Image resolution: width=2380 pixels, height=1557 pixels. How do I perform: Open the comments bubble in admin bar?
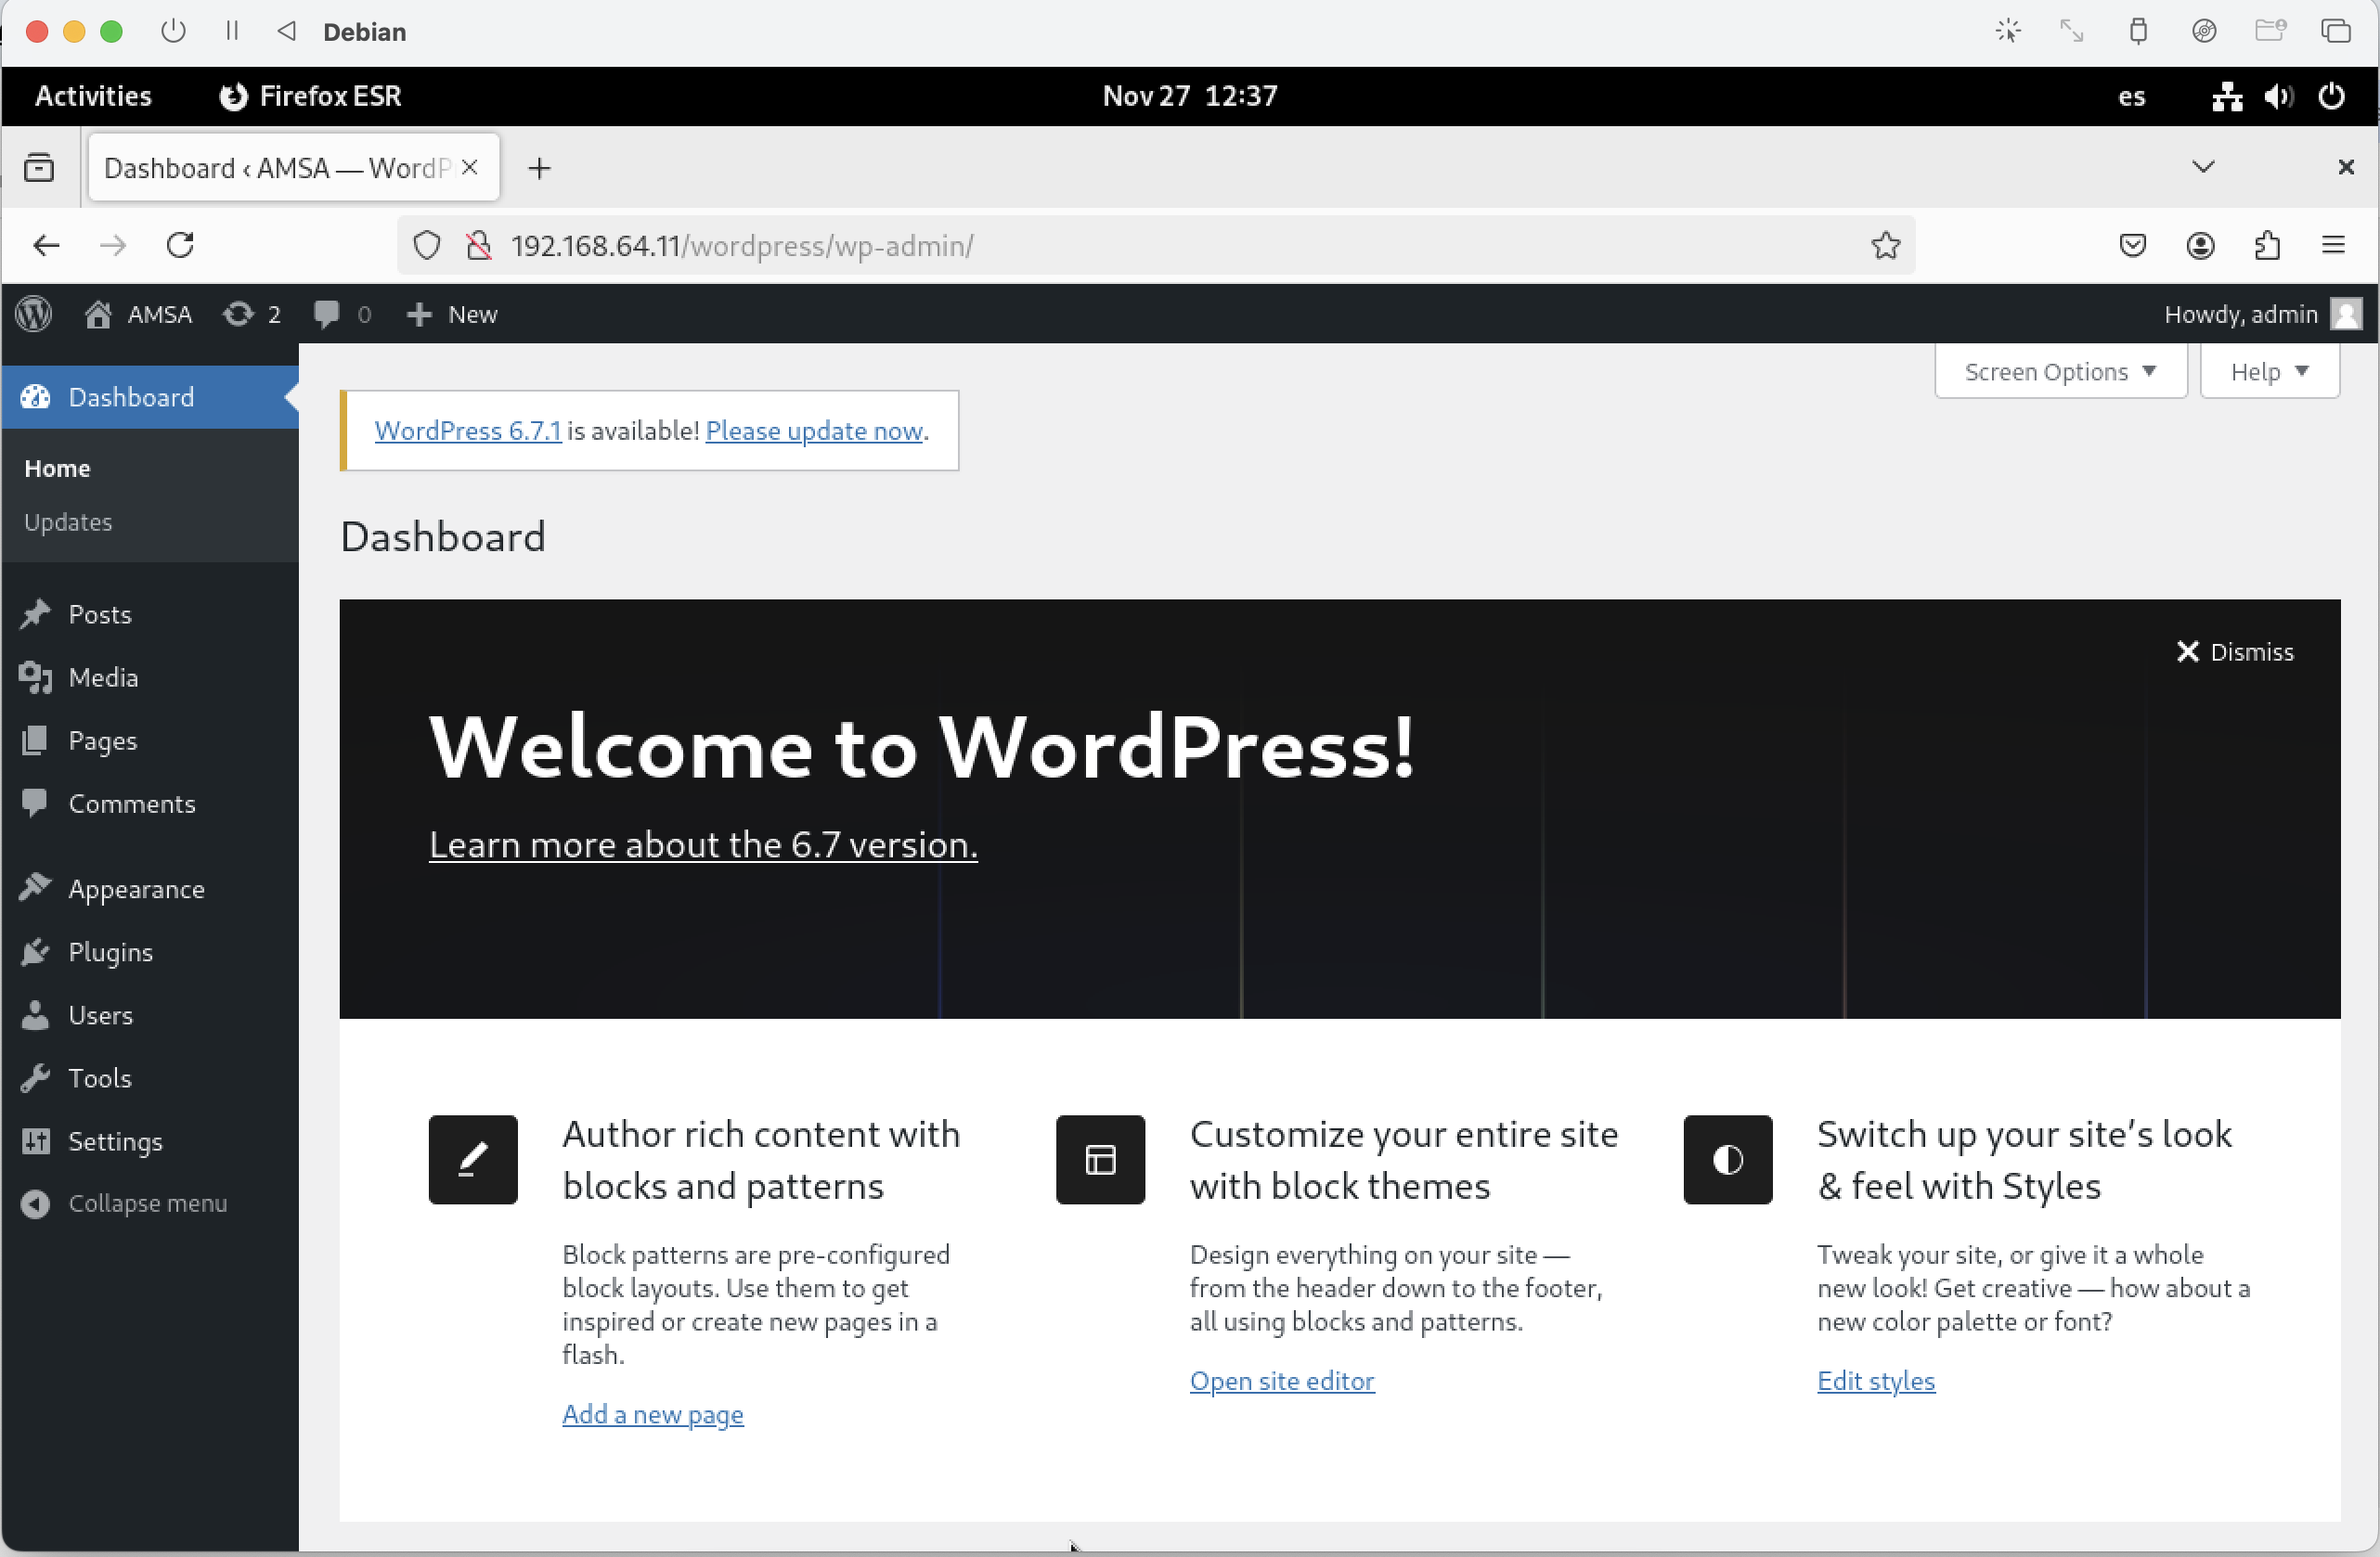(342, 314)
